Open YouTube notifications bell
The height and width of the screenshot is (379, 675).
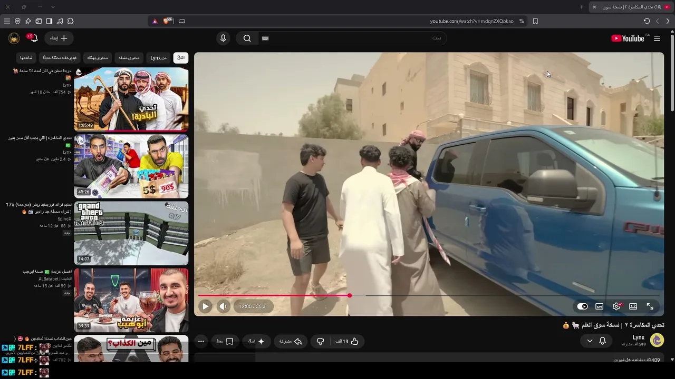click(x=33, y=38)
